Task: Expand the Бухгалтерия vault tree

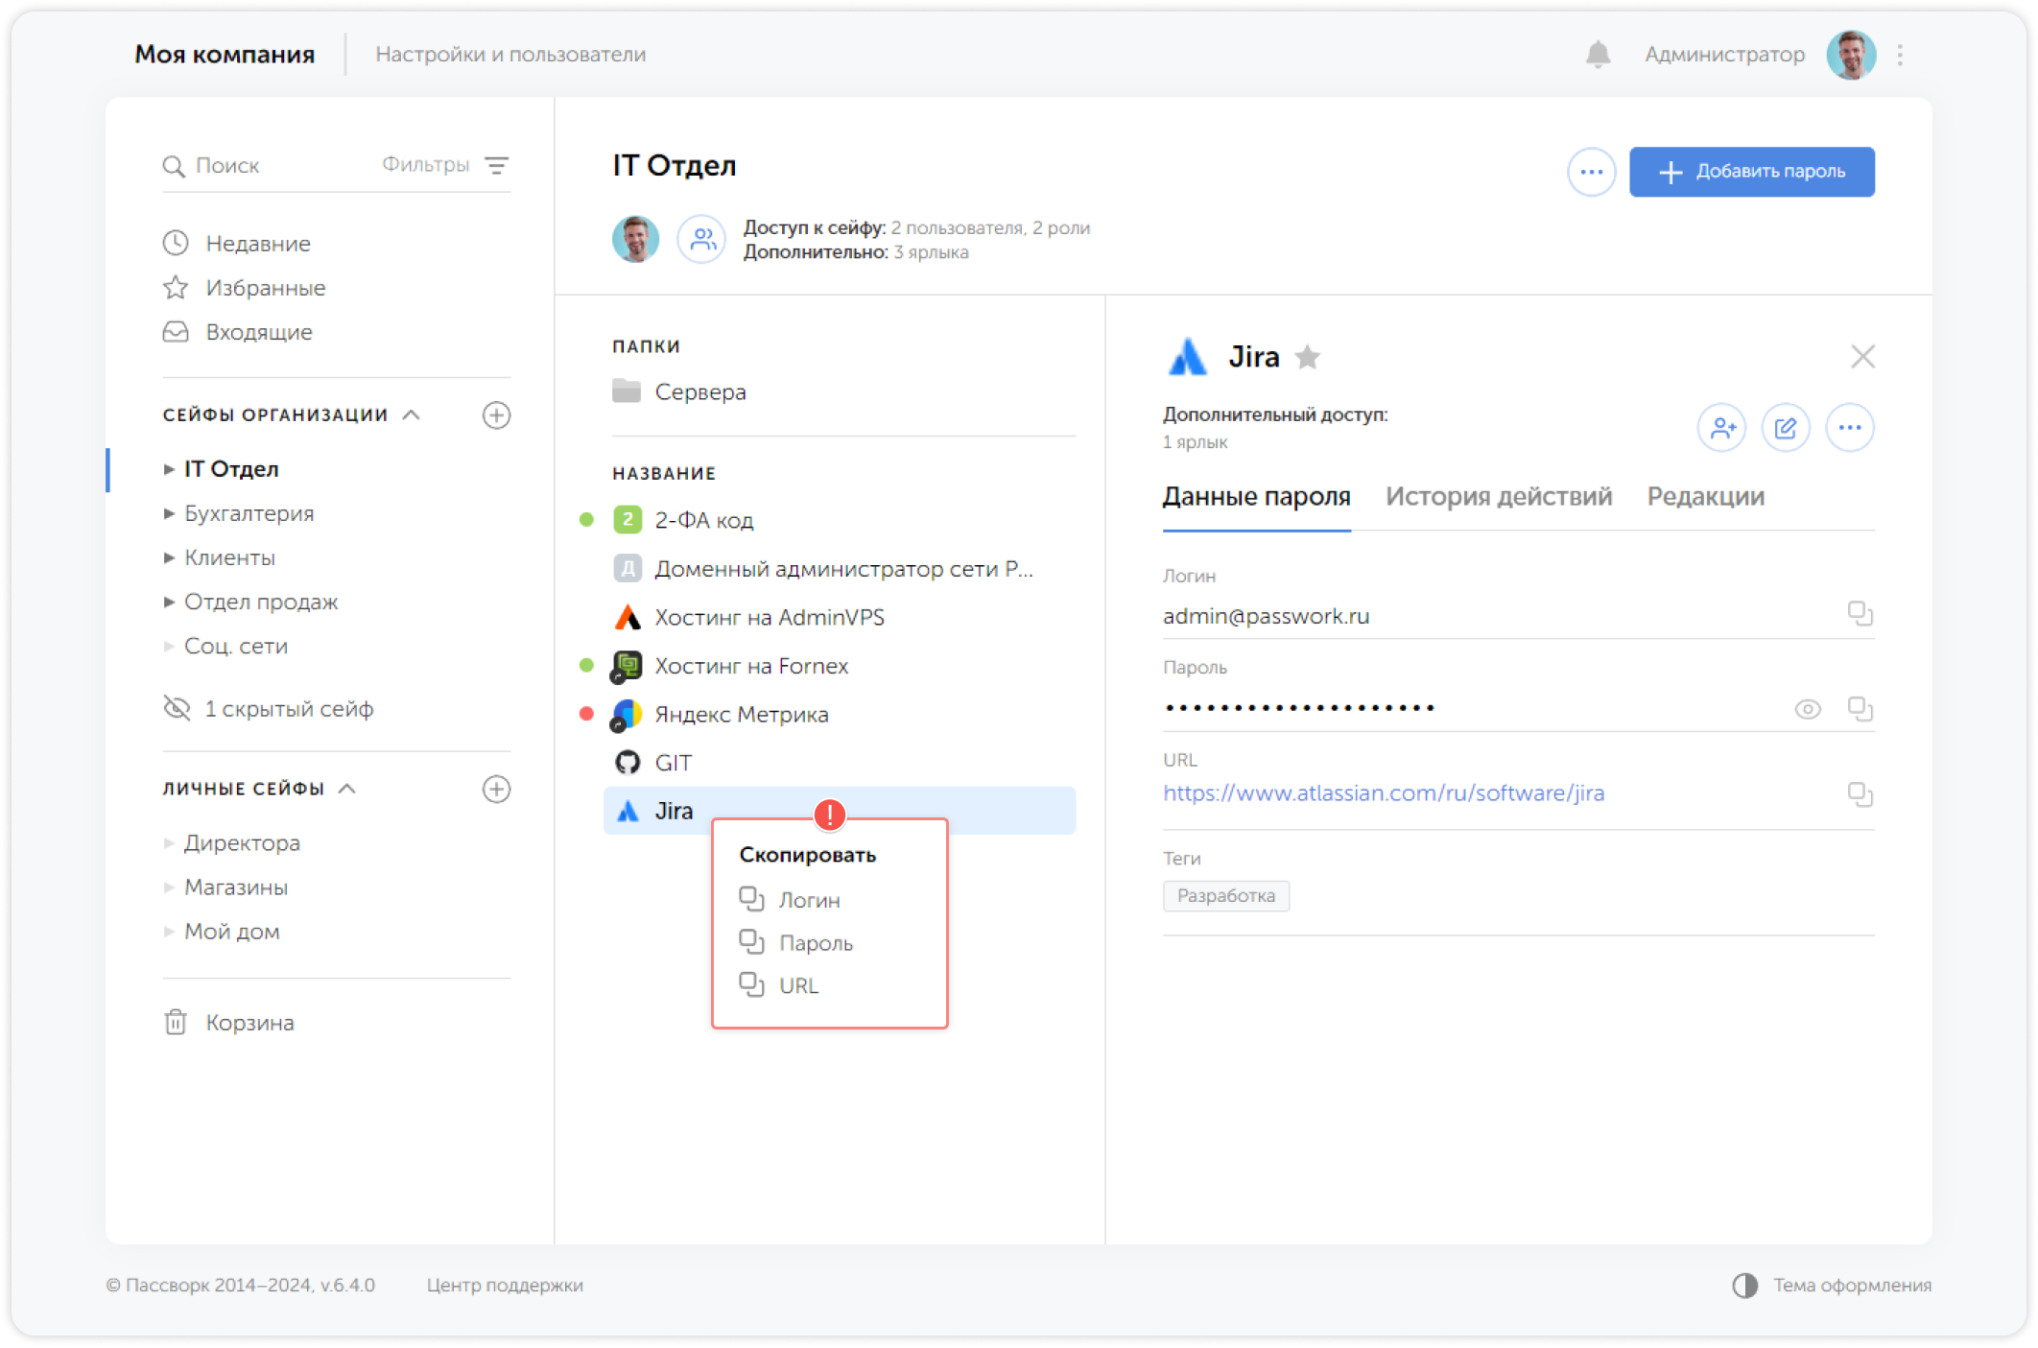Action: pos(169,514)
